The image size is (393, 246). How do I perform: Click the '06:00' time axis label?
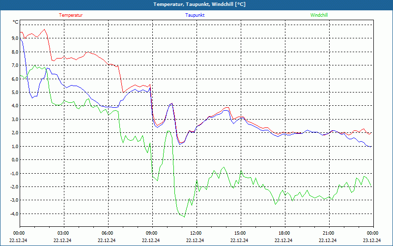click(x=107, y=233)
